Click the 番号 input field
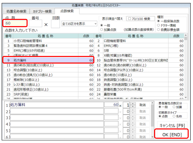This screenshot has height=143, width=193. [x=36, y=23]
